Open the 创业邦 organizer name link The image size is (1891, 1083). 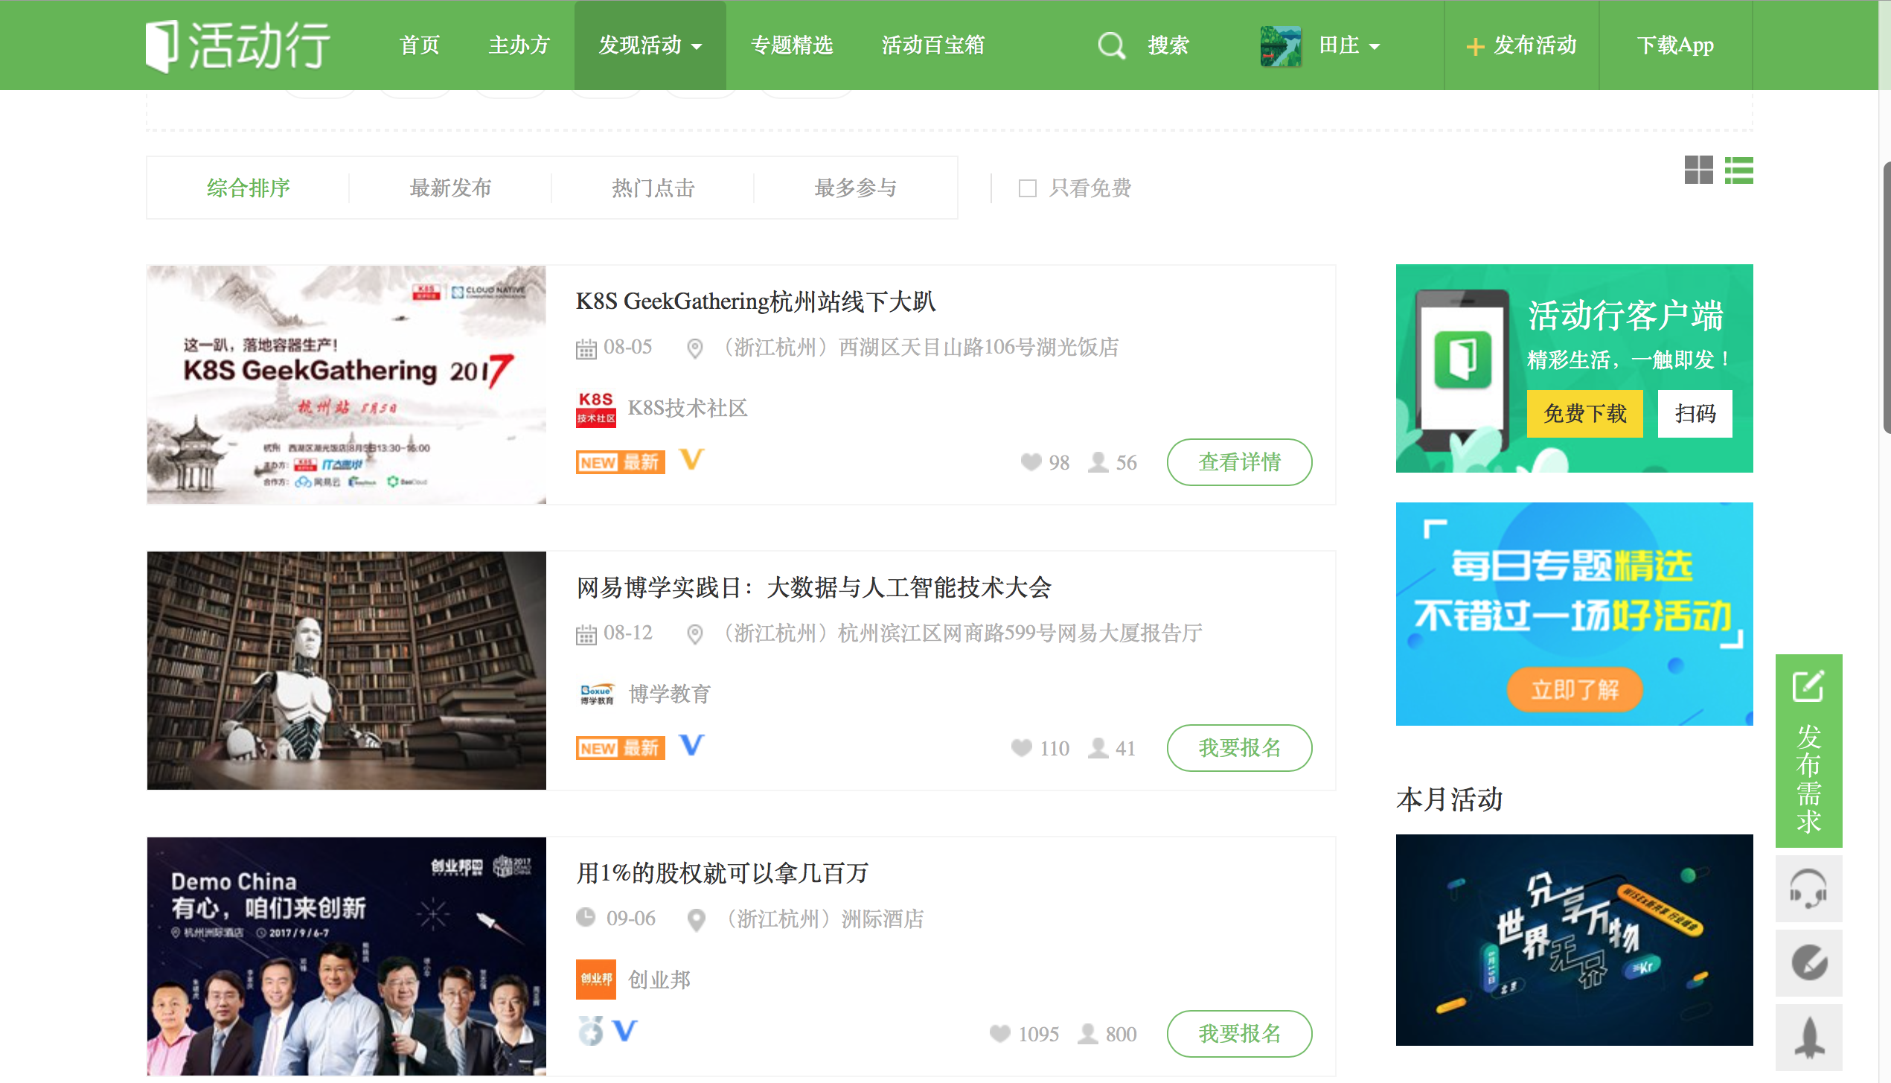tap(659, 980)
